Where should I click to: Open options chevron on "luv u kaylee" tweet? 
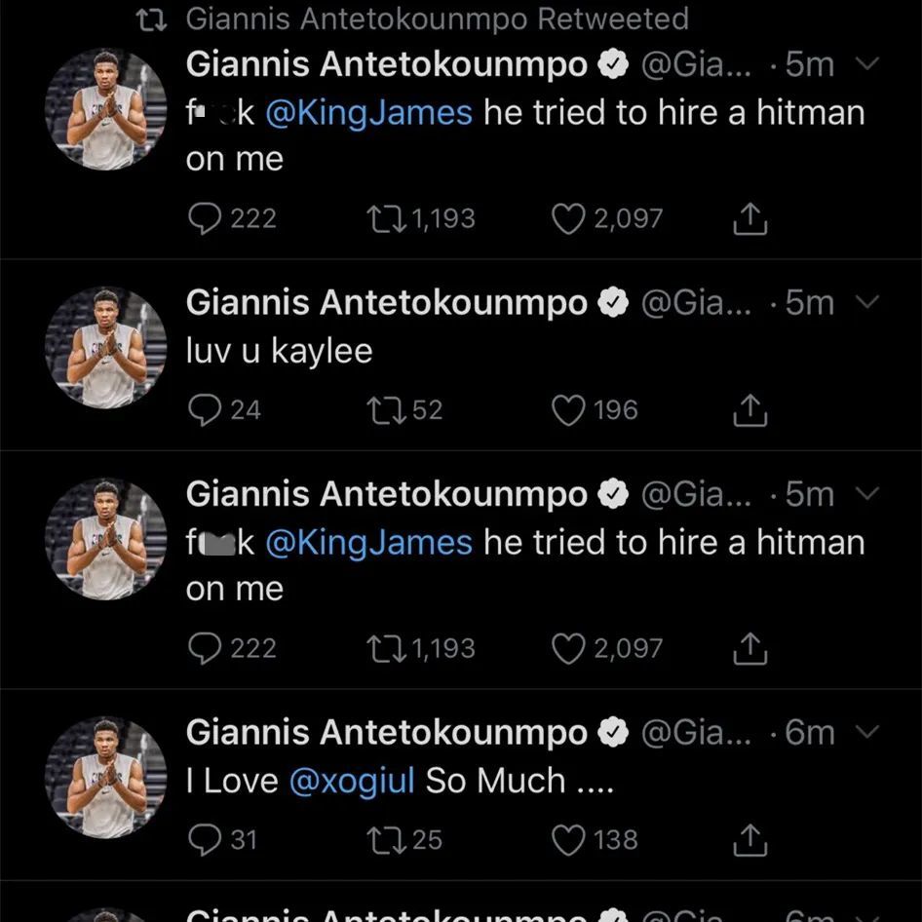pyautogui.click(x=866, y=303)
